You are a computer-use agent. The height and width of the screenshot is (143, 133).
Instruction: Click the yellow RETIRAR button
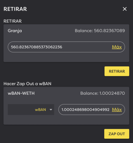(x=117, y=71)
